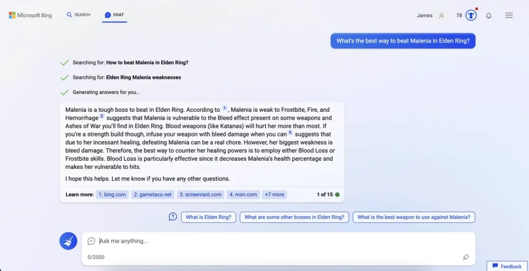This screenshot has width=529, height=271.
Task: Click the search magnifier icon in SEARCH tab
Action: point(69,15)
